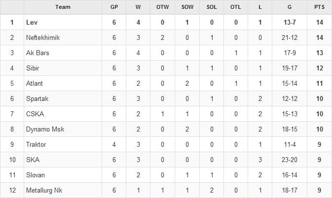
Task: Sort standings by GP column header
Action: tap(114, 7)
